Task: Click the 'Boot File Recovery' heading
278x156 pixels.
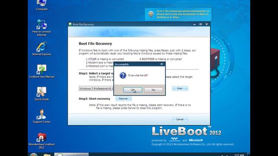Action: click(x=96, y=44)
